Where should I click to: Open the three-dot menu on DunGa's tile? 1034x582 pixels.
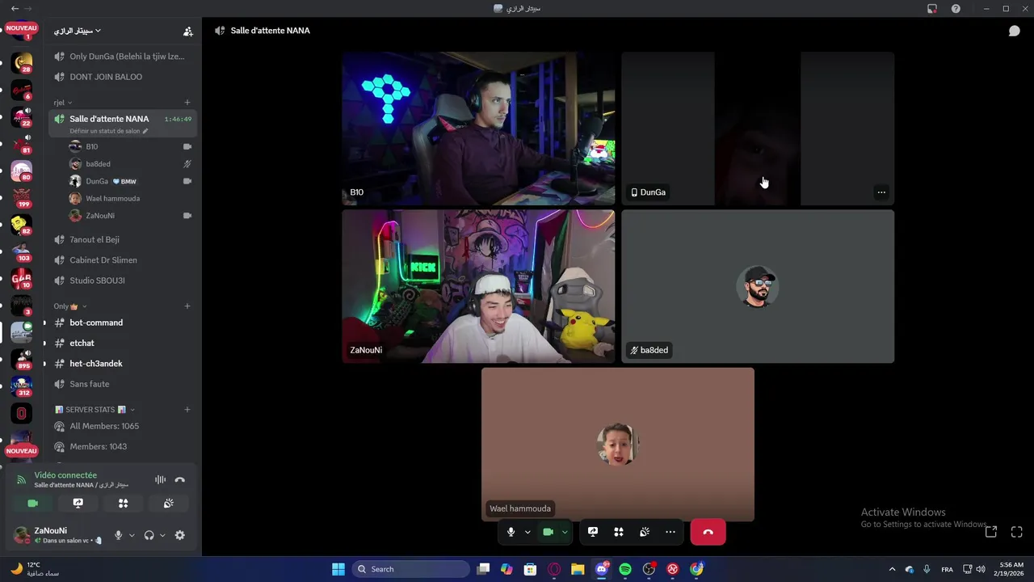point(881,192)
